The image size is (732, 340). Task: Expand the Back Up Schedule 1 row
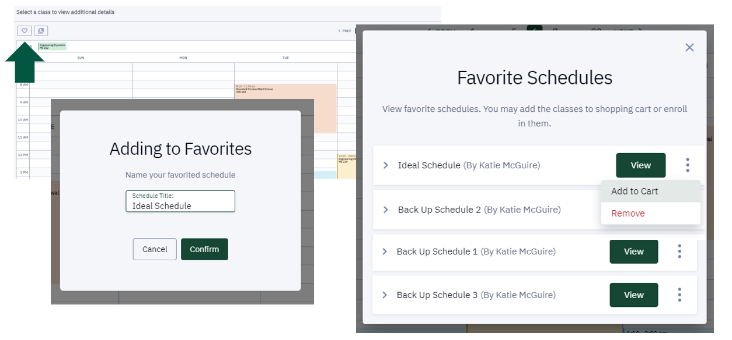384,252
